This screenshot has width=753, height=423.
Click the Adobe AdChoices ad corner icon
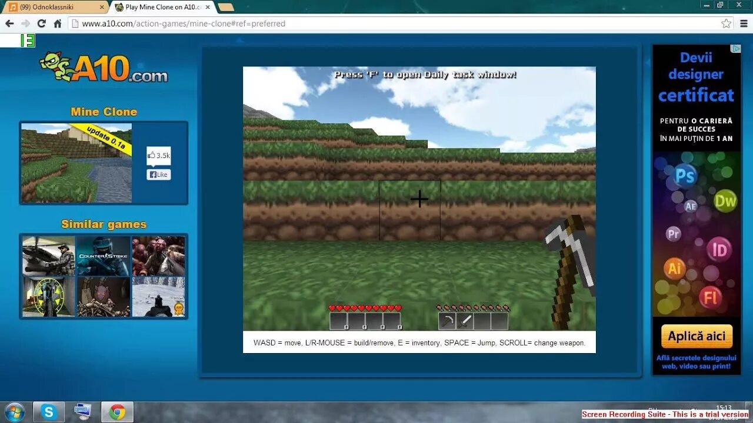click(x=735, y=49)
